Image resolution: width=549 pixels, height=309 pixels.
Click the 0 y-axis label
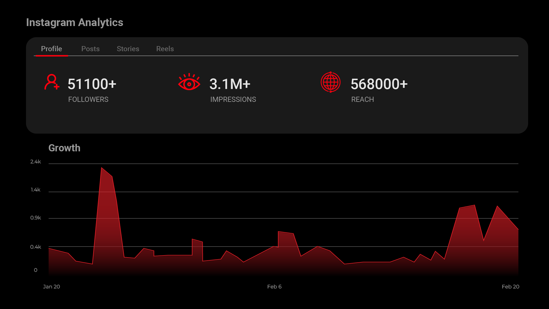[x=36, y=270]
